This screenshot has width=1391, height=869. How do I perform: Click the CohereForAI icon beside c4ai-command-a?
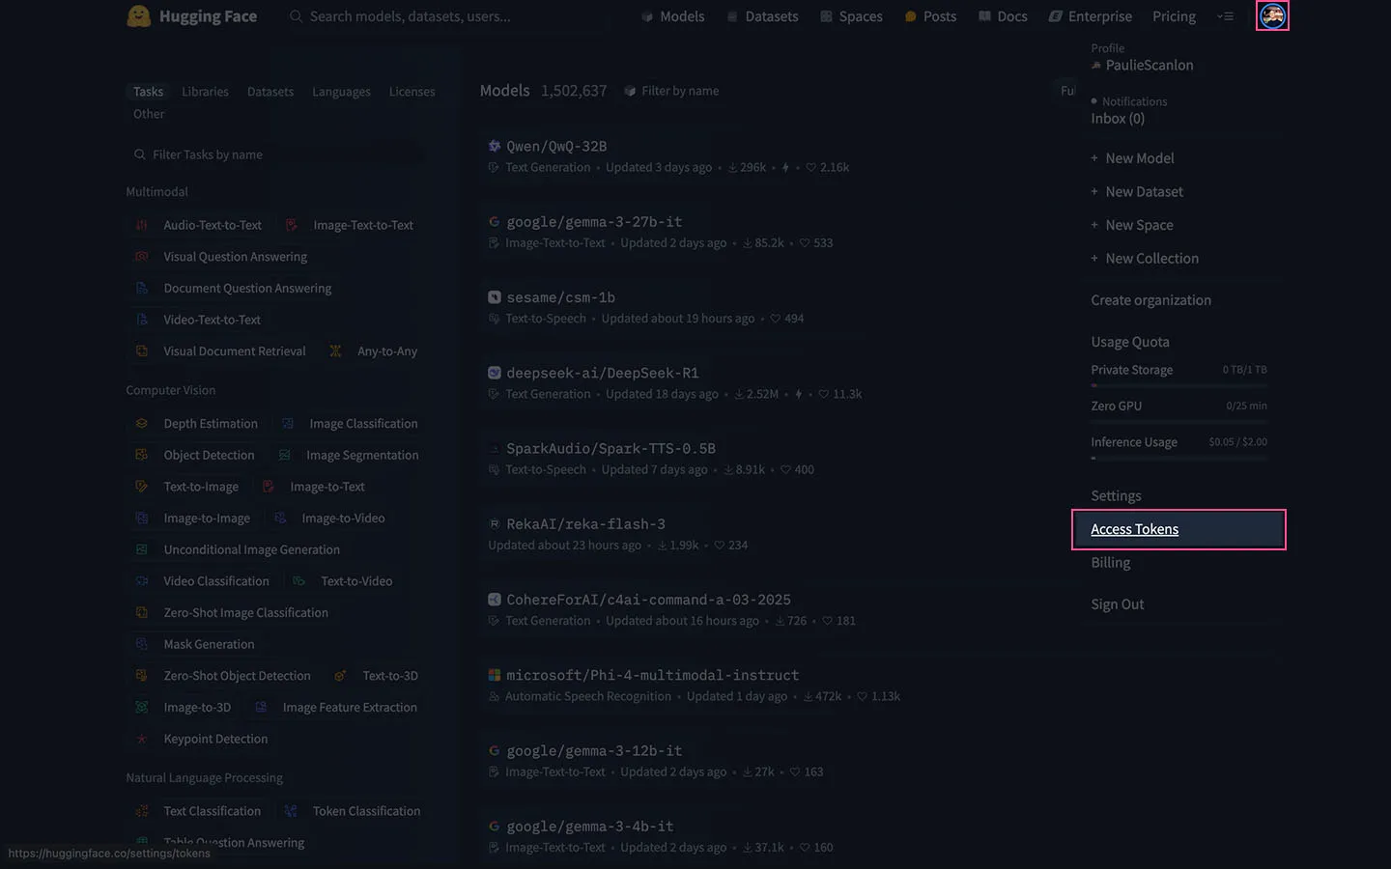[495, 600]
